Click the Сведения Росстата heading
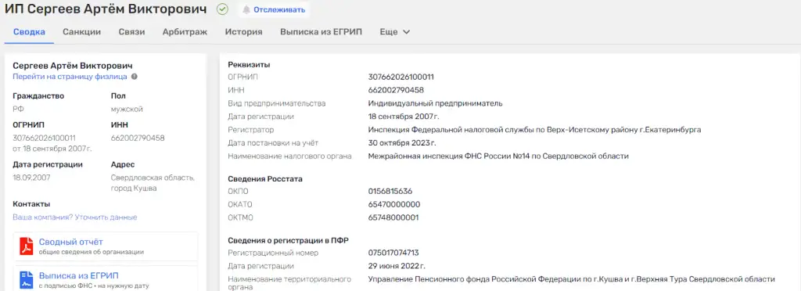Viewport: 801px width, 291px height. [265, 179]
